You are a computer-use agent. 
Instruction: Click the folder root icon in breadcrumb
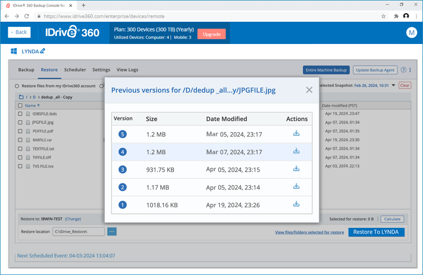21,97
